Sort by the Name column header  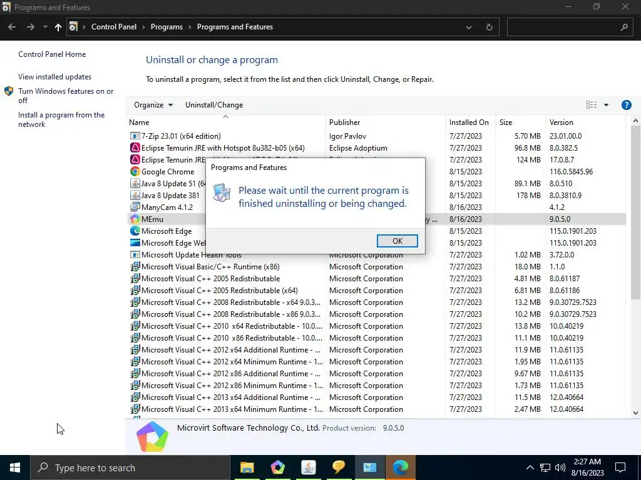tap(225, 122)
